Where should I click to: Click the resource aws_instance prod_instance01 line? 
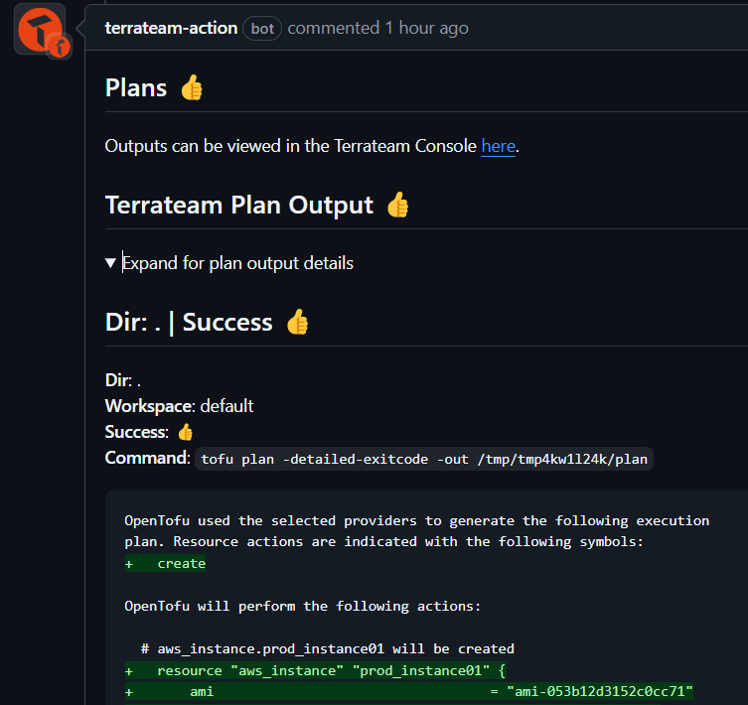315,670
